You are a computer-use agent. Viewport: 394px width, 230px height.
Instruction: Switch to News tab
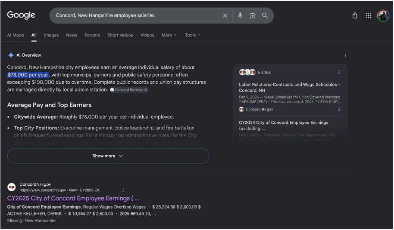(x=72, y=35)
